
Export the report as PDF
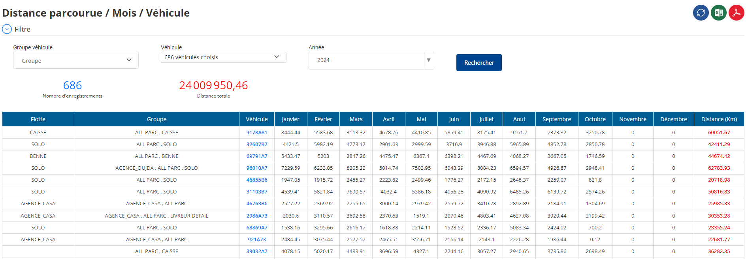[x=737, y=13]
